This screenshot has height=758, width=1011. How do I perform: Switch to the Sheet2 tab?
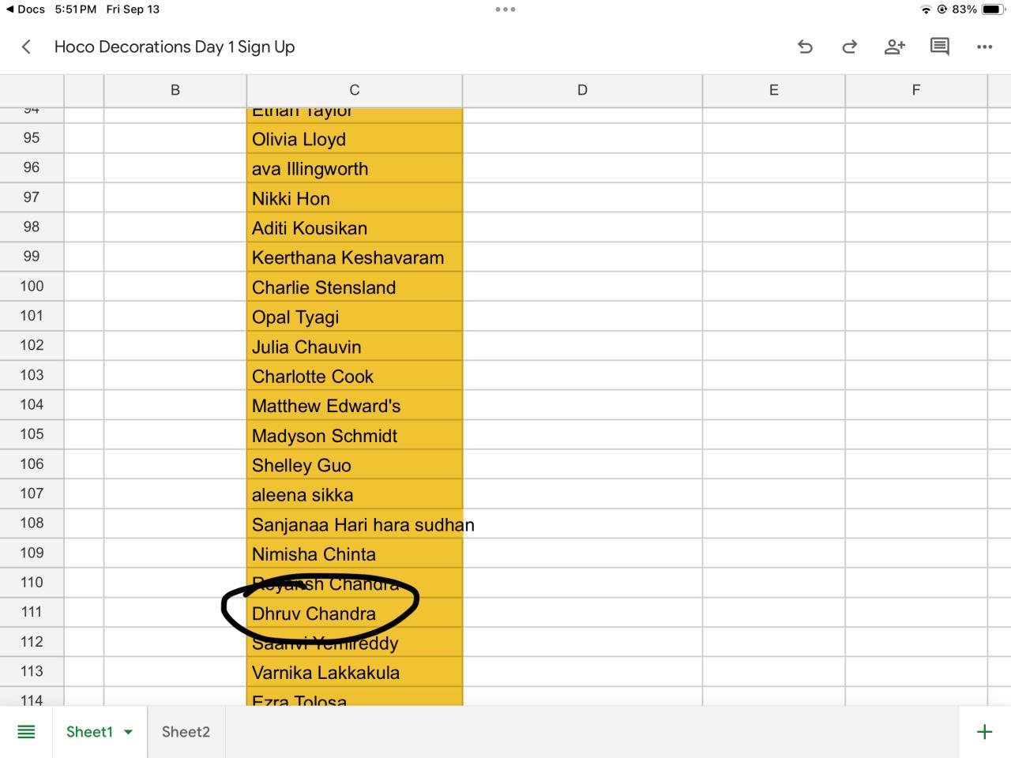click(x=186, y=732)
